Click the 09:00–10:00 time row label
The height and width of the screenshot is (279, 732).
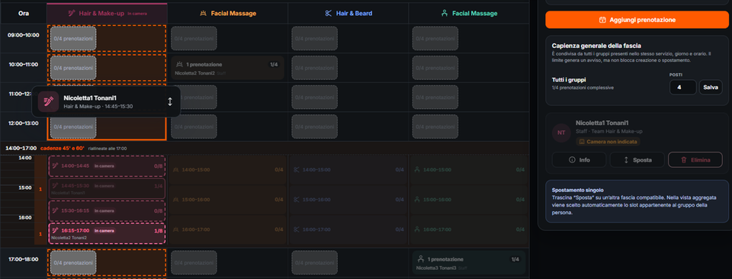click(x=24, y=35)
